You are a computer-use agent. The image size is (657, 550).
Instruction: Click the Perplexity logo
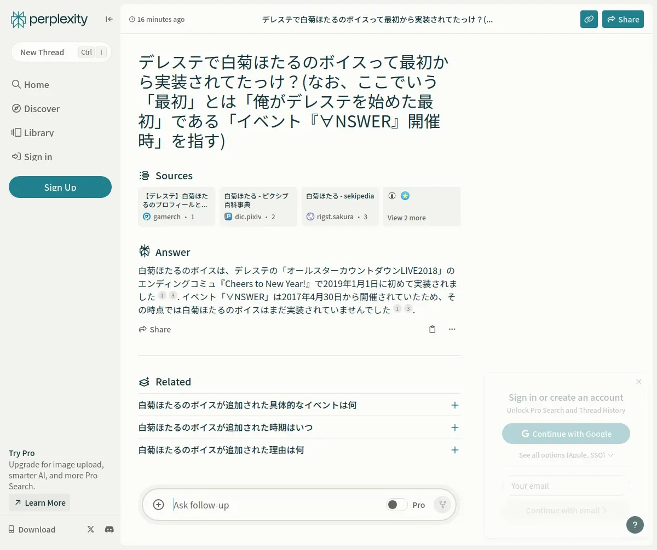click(49, 20)
